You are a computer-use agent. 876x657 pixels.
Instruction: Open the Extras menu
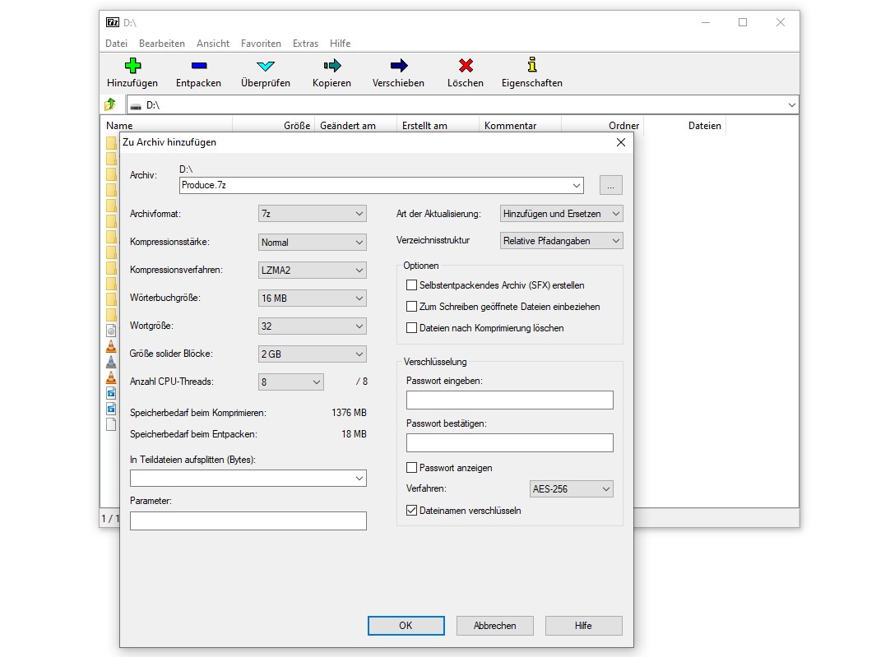(306, 44)
